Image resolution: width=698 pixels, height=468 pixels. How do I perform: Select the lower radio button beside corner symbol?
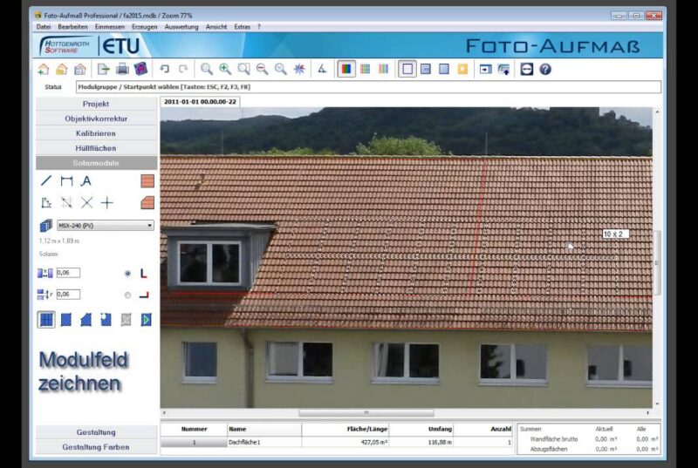[127, 295]
